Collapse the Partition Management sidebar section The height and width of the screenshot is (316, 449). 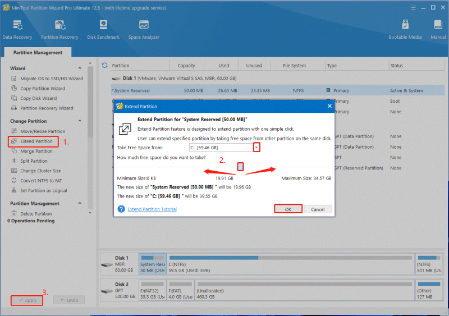(80, 203)
